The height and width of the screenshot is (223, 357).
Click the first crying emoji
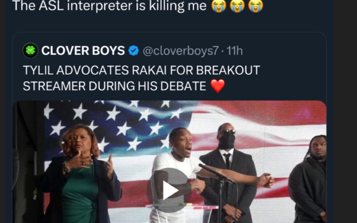219,6
